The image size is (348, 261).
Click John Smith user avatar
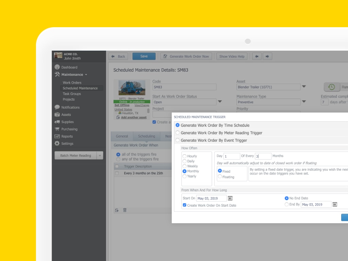(x=58, y=55)
